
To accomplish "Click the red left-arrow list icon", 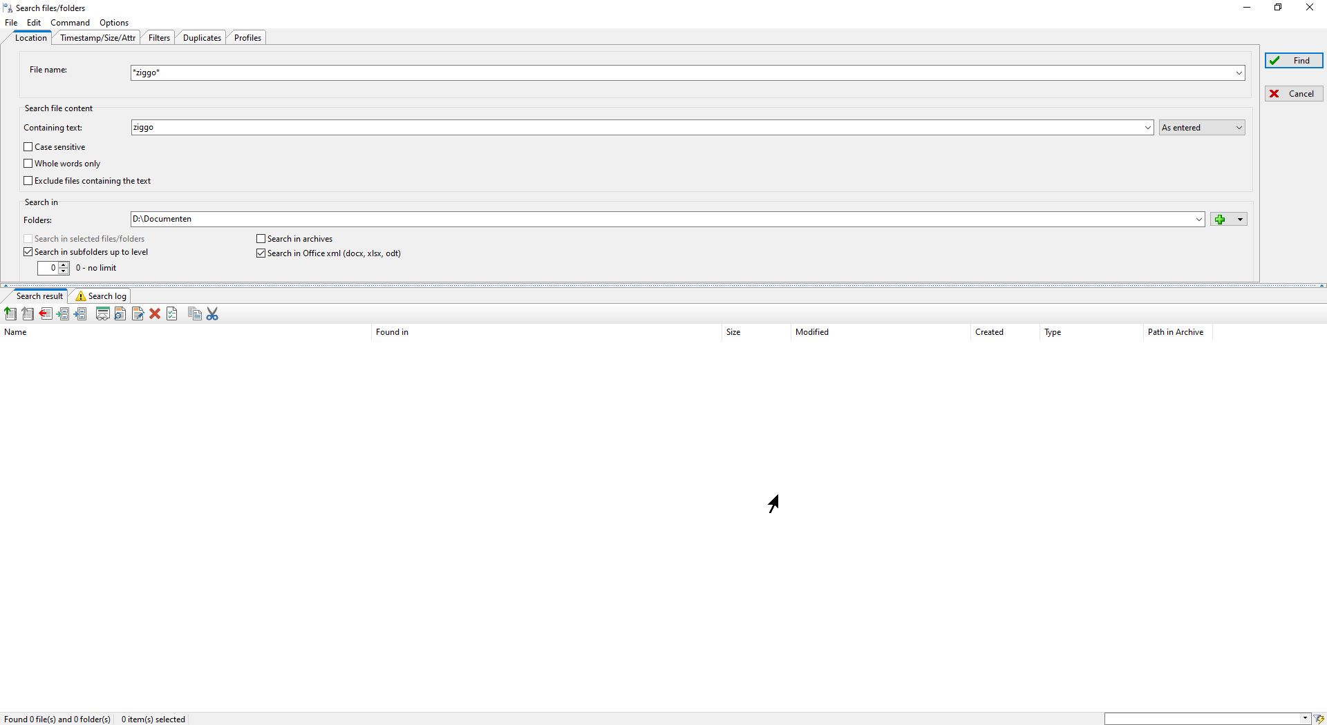I will pyautogui.click(x=46, y=314).
